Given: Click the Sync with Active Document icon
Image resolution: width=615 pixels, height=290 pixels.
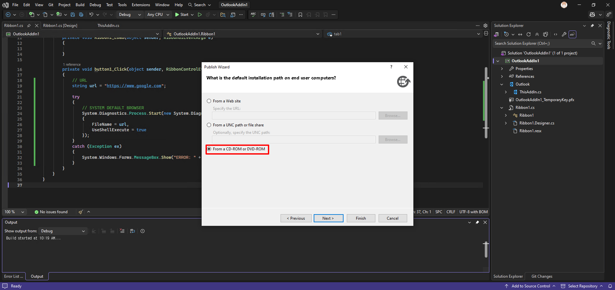Looking at the screenshot, I should 520,34.
